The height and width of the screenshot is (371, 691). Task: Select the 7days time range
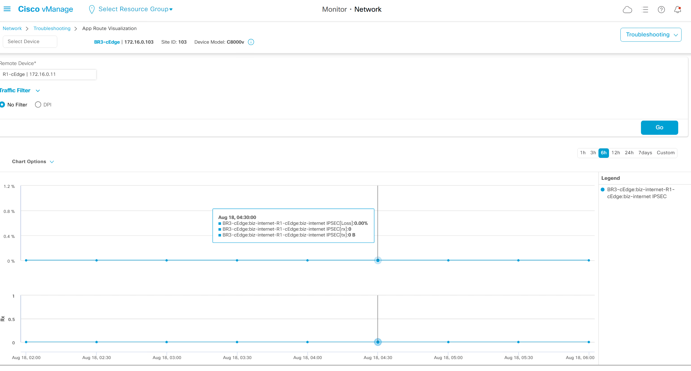(645, 153)
